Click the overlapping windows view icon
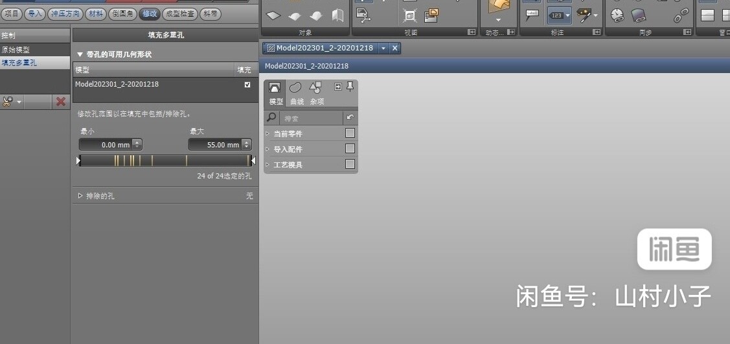The height and width of the screenshot is (344, 730). point(432,16)
